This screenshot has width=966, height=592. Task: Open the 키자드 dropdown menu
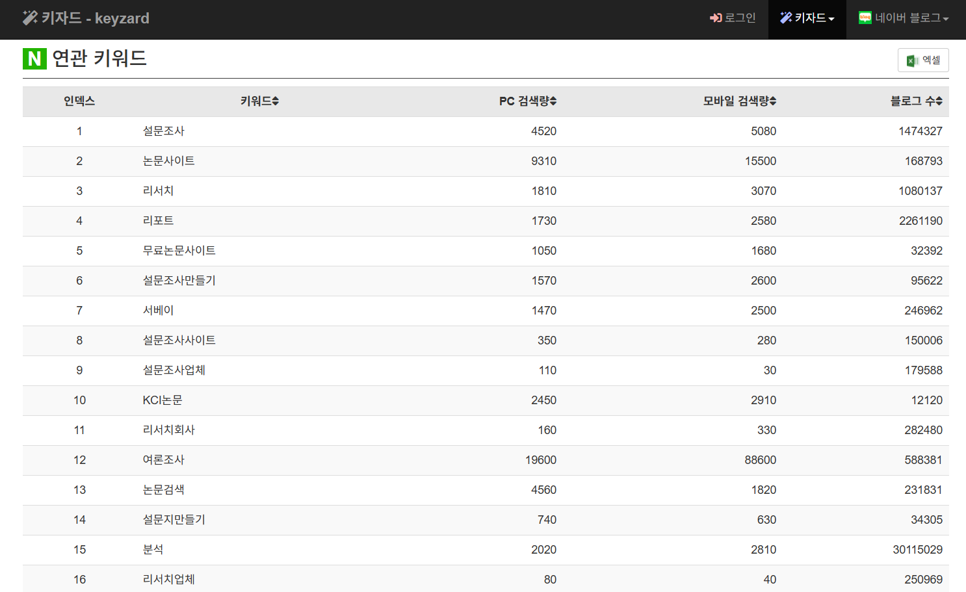(807, 18)
